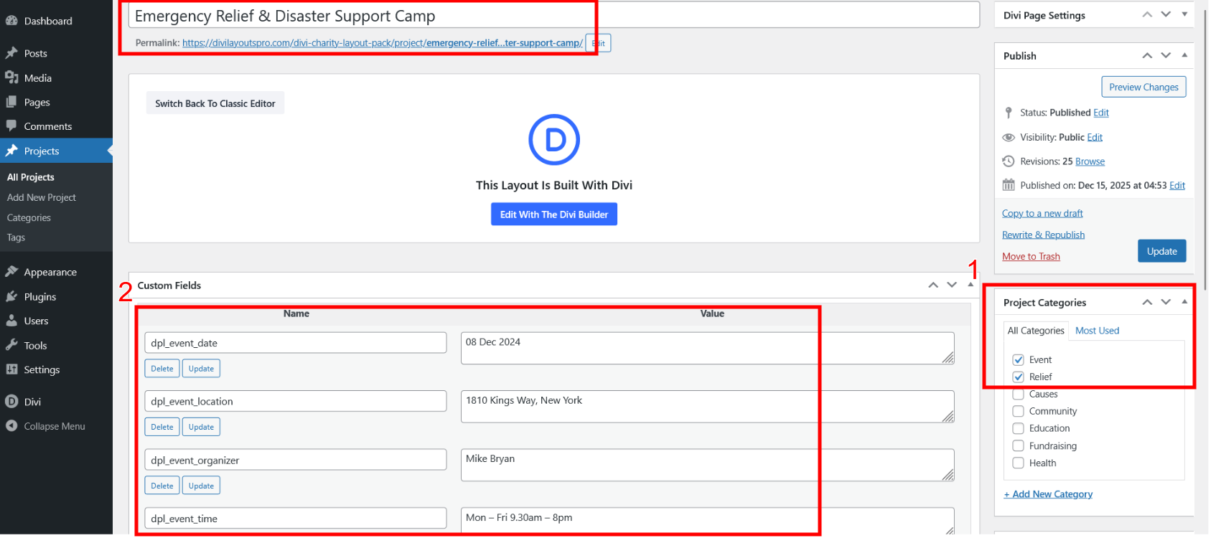
Task: Click the blue Update publish button
Action: (x=1161, y=251)
